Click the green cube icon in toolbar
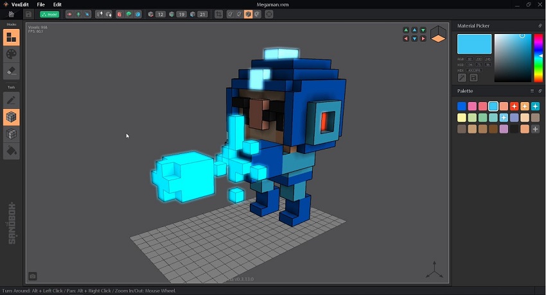 (x=129, y=14)
